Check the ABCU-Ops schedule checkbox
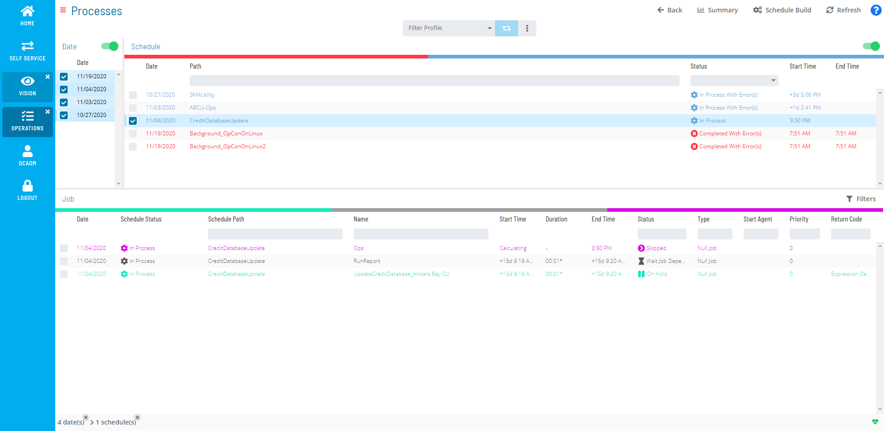Image resolution: width=884 pixels, height=431 pixels. coord(133,108)
